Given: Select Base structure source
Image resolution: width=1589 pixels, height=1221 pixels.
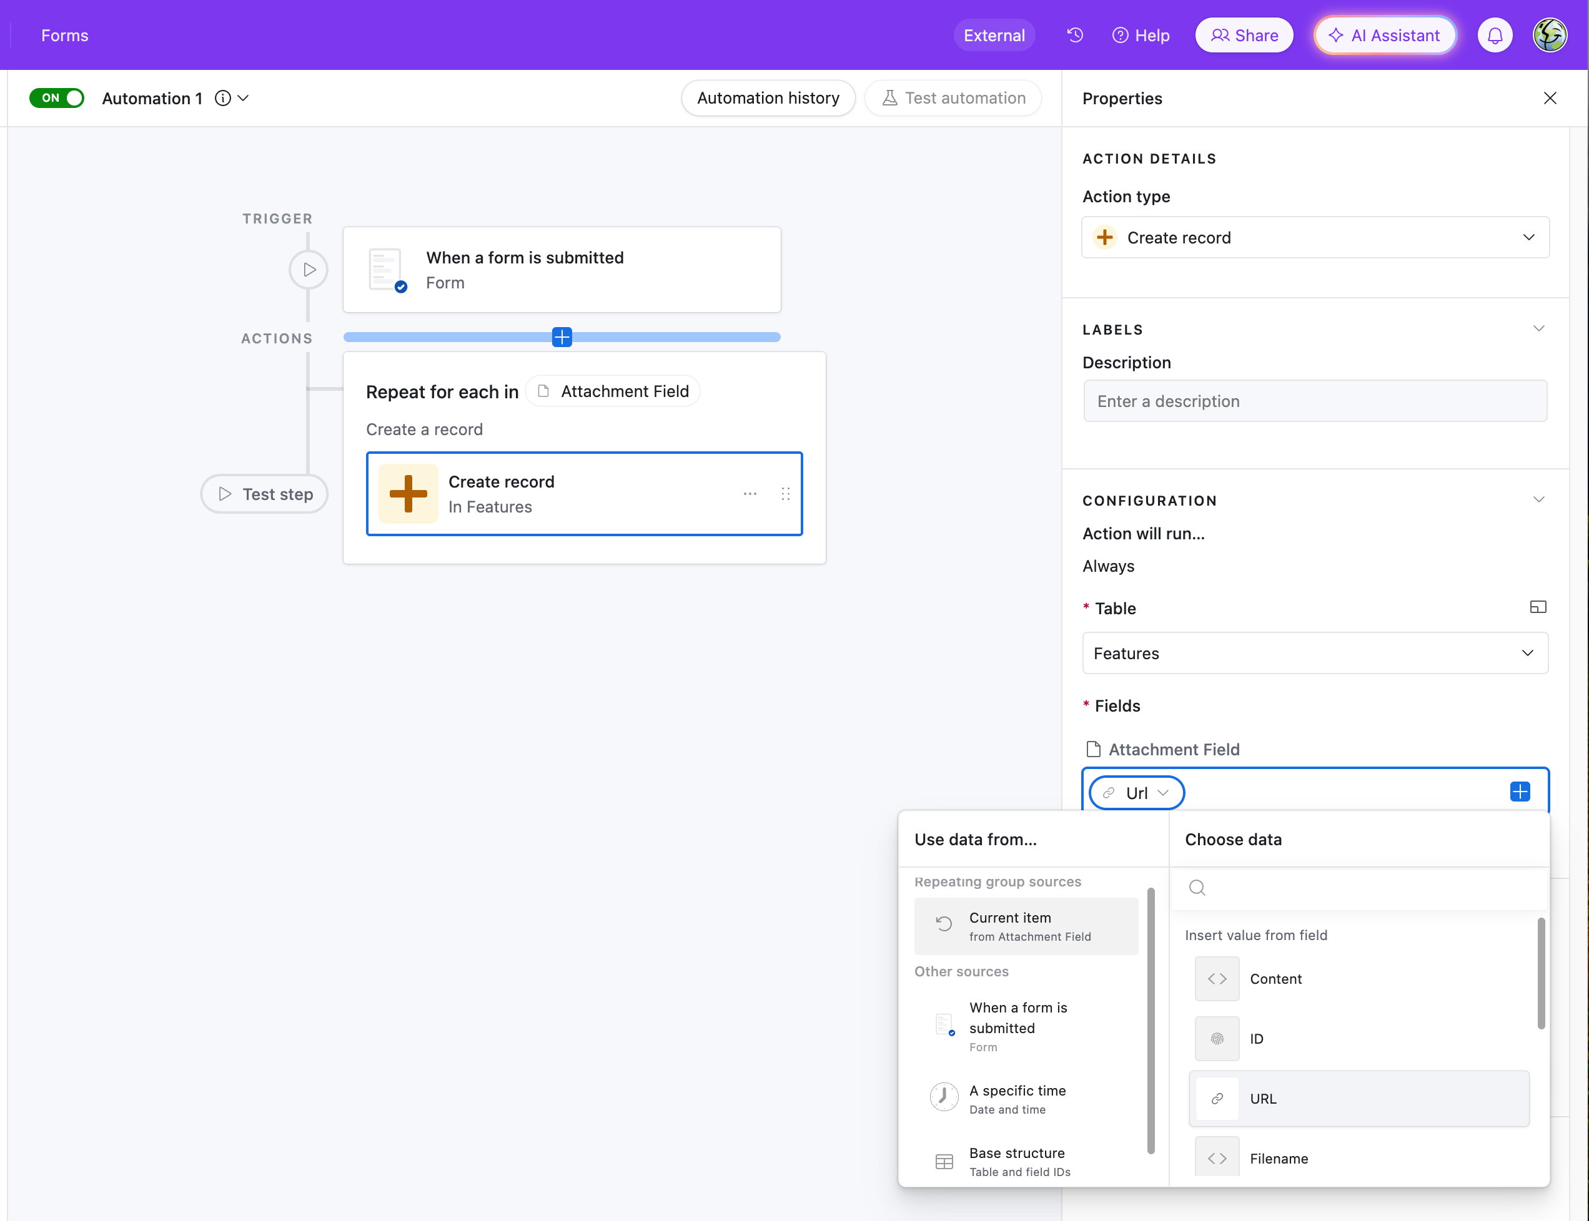Looking at the screenshot, I should (x=1026, y=1162).
